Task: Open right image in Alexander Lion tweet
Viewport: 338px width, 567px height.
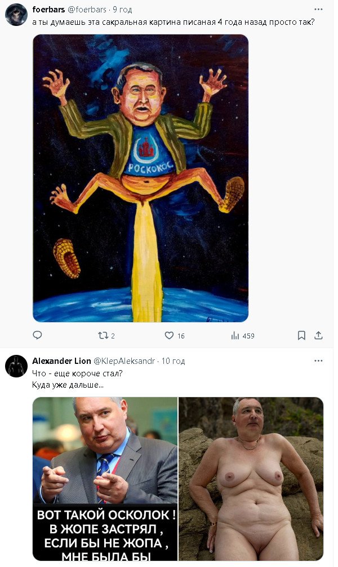Action: pos(251,478)
